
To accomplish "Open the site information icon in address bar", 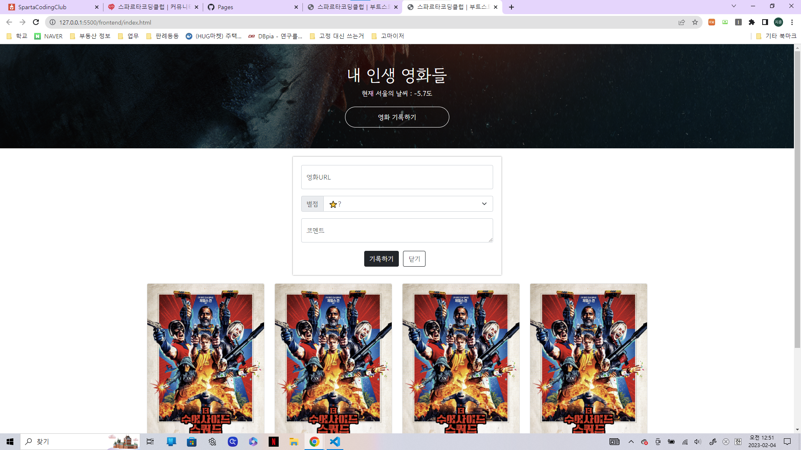I will pyautogui.click(x=53, y=22).
